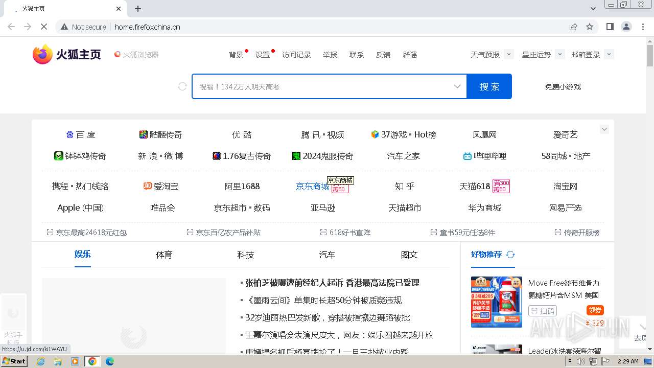Viewport: 654px width, 368px height.
Task: Click the Firefox home logo
Action: point(66,54)
